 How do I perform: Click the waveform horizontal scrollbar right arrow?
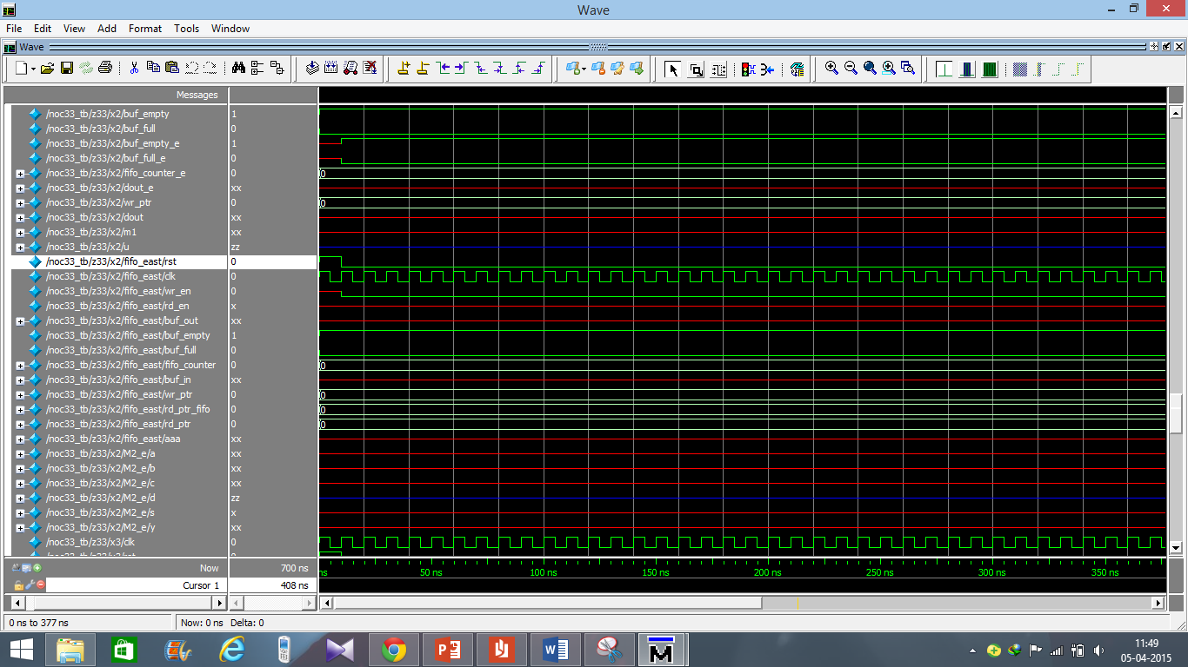pyautogui.click(x=1158, y=602)
